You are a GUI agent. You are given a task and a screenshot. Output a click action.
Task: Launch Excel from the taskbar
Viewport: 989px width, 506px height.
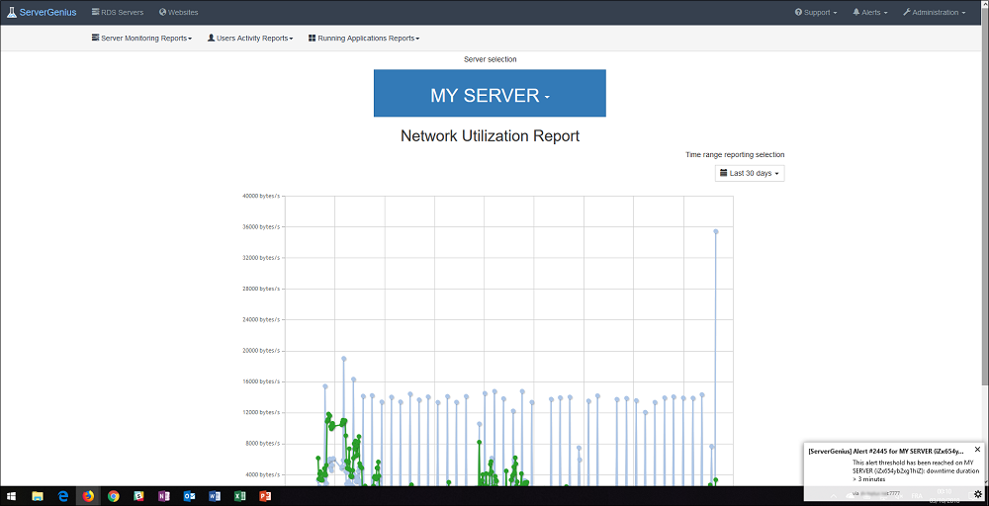click(239, 495)
